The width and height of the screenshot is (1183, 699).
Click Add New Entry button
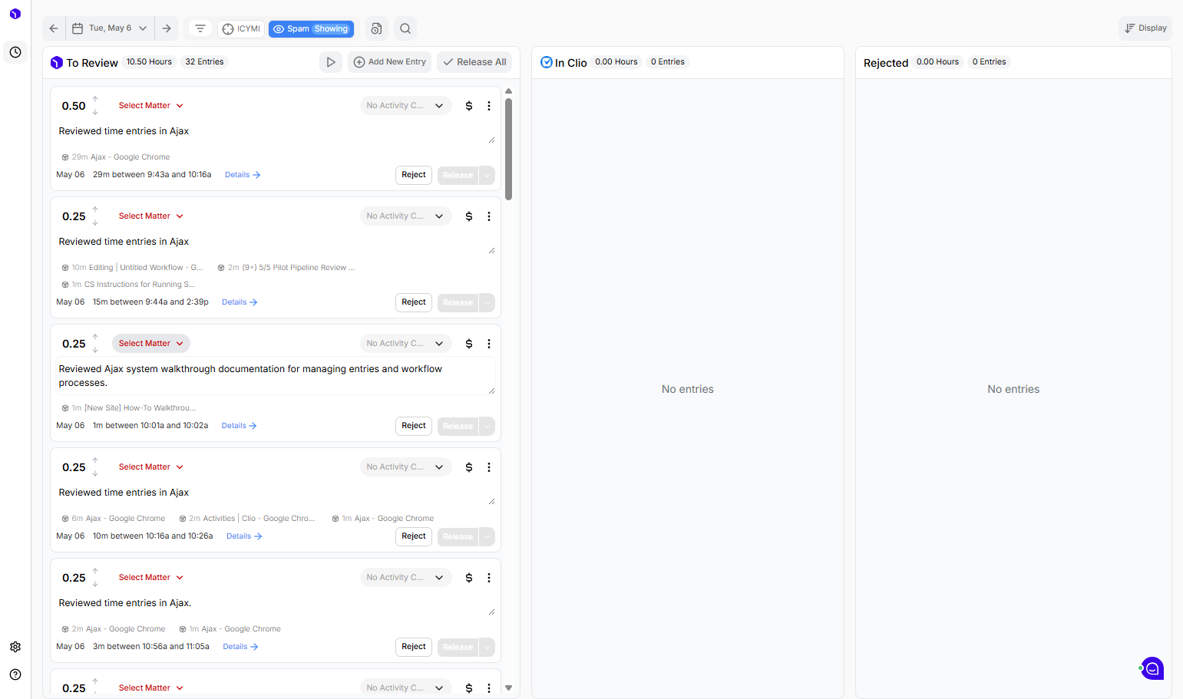390,62
